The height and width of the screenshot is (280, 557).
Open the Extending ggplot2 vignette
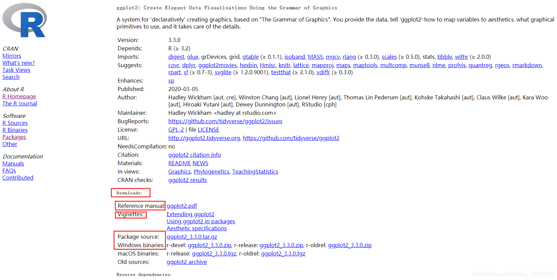(190, 214)
